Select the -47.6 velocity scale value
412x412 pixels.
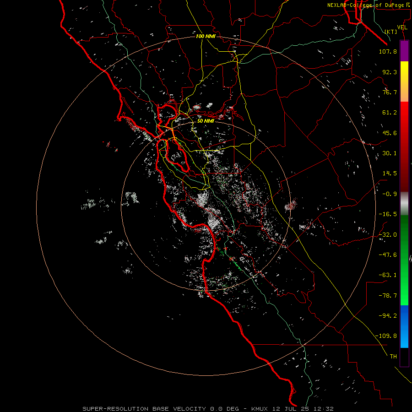click(x=388, y=255)
